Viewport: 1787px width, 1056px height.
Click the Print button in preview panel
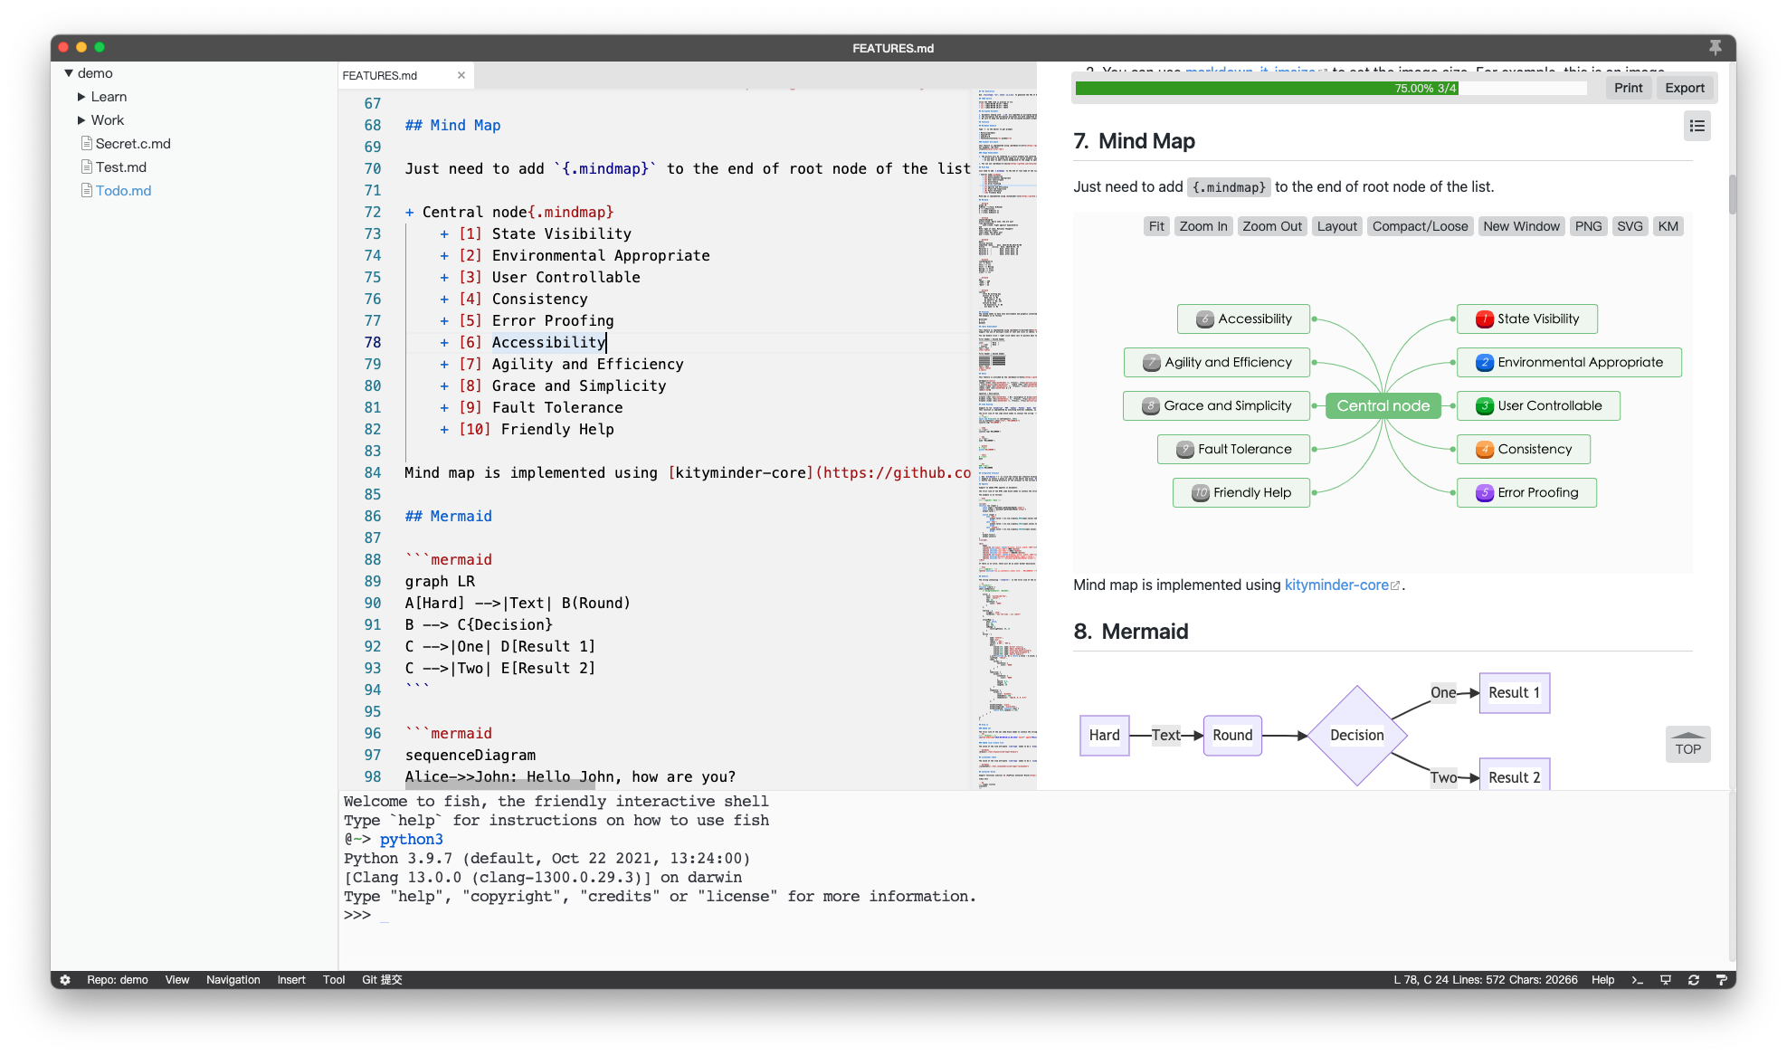click(x=1629, y=87)
